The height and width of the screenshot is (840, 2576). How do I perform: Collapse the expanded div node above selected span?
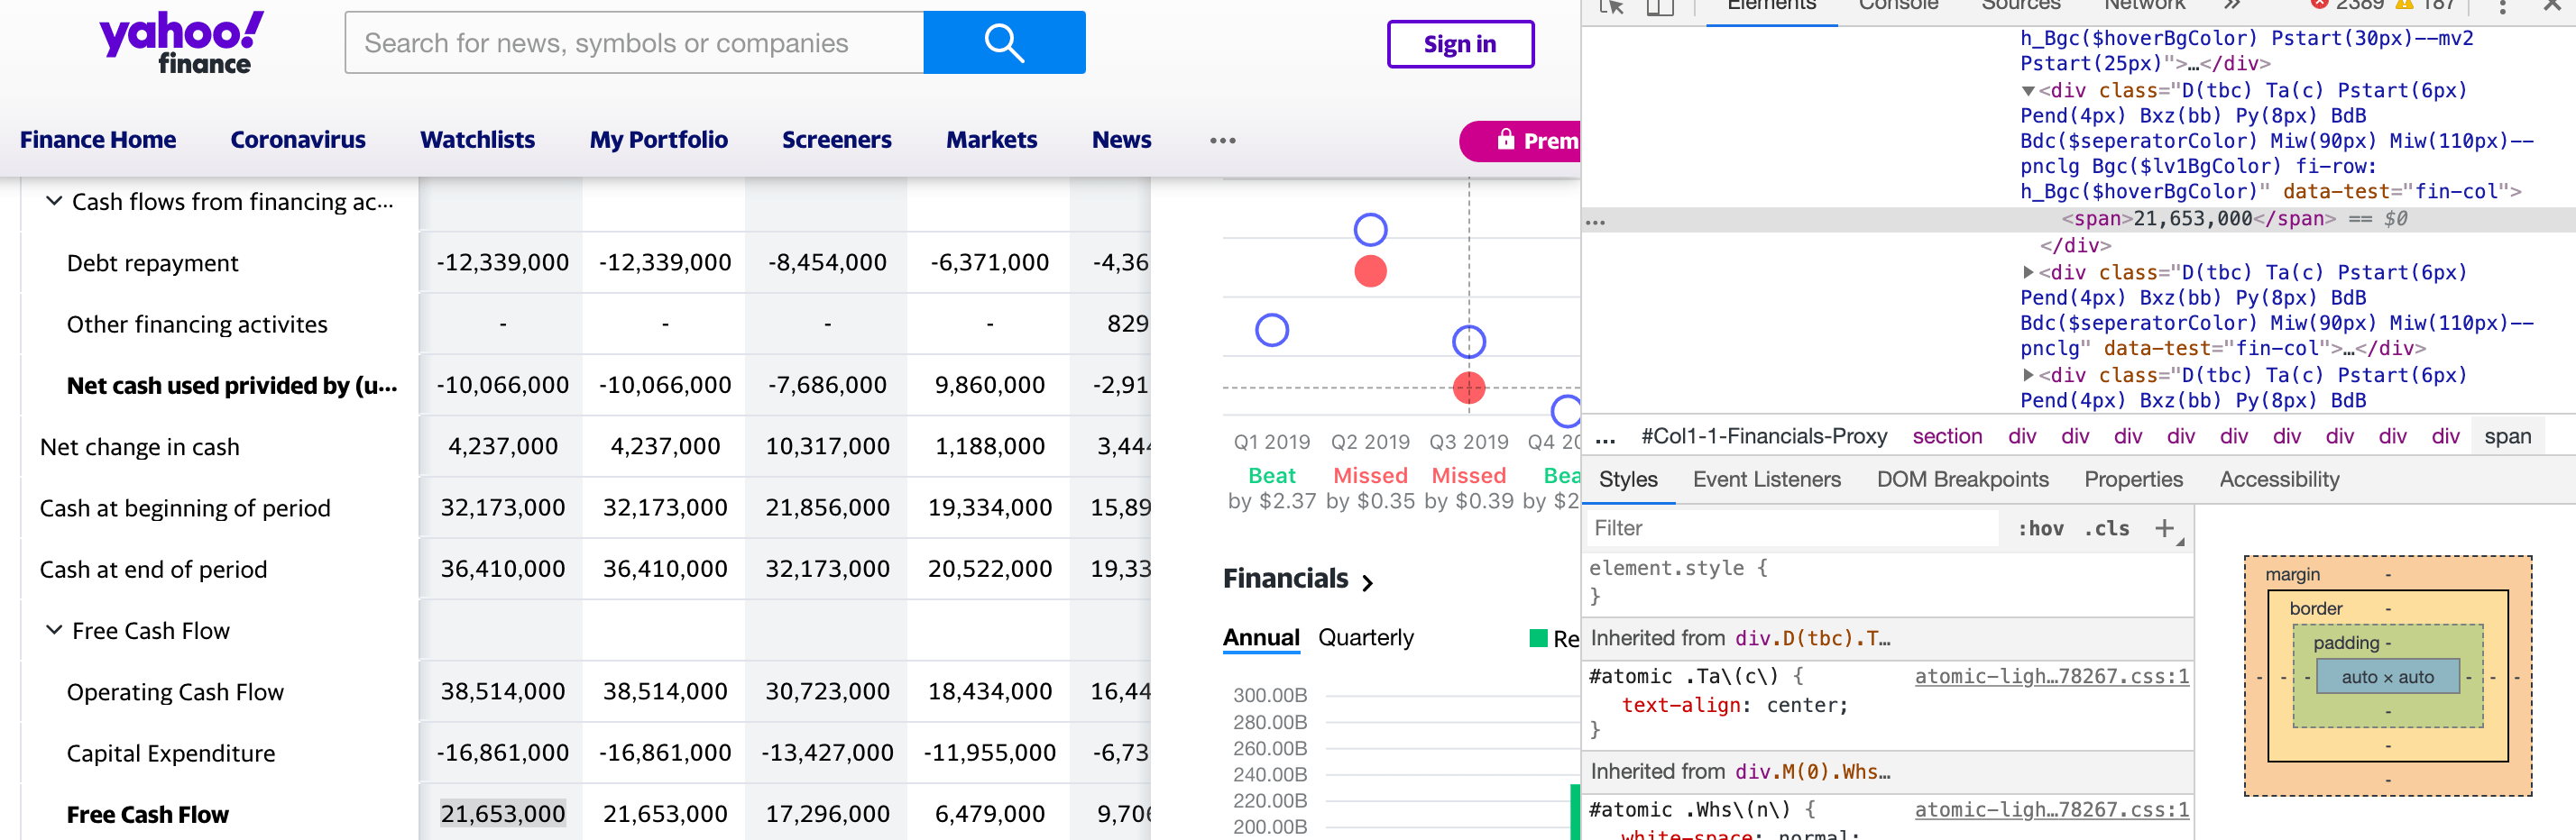tap(2028, 91)
